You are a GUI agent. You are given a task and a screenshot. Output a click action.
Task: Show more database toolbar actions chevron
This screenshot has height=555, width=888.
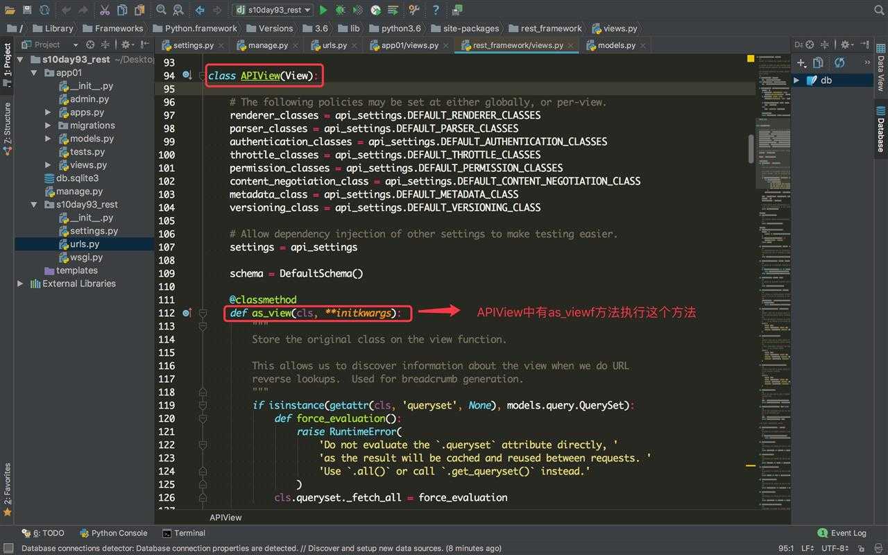[867, 62]
